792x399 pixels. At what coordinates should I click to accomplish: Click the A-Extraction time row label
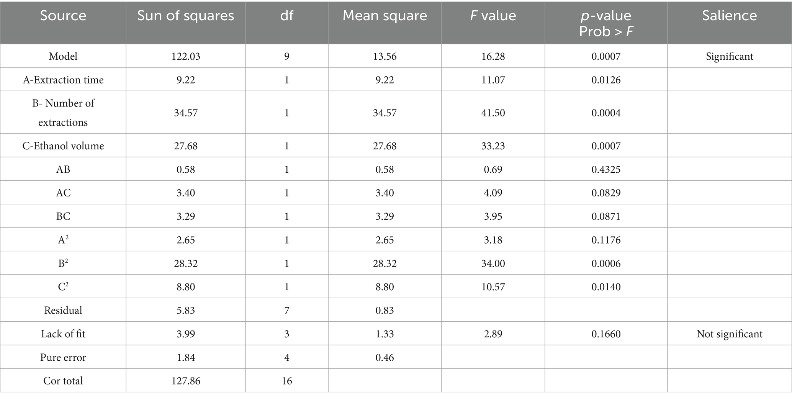pyautogui.click(x=63, y=80)
